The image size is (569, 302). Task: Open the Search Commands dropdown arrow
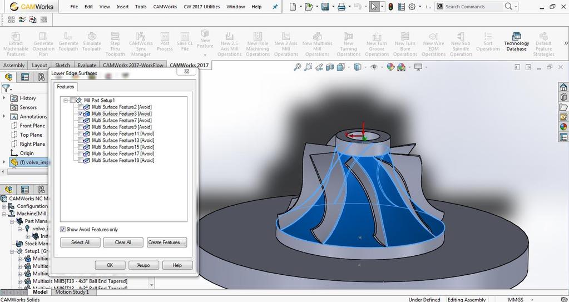click(x=516, y=7)
